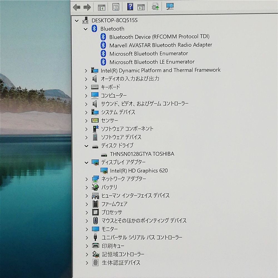Select the Intel(R) HD Graphics 620 text
Image resolution: width=278 pixels, height=278 pixels.
pos(139,171)
